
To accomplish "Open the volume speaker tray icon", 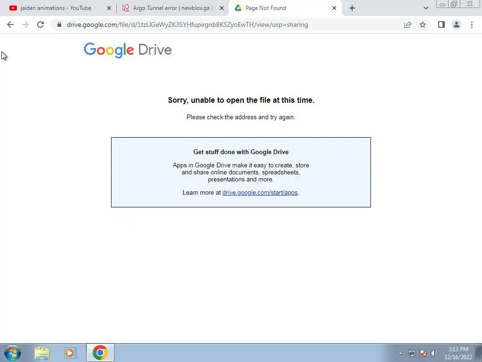I will [x=434, y=353].
